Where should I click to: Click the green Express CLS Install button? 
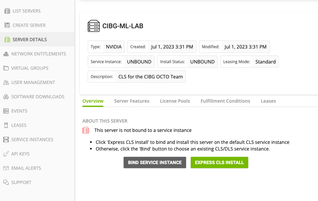click(x=219, y=162)
